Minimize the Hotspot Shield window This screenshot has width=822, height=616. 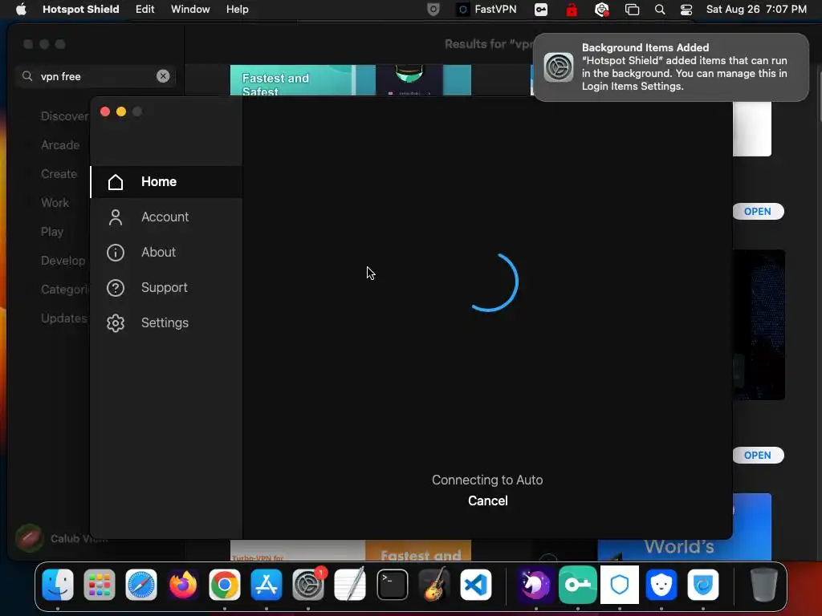tap(121, 111)
